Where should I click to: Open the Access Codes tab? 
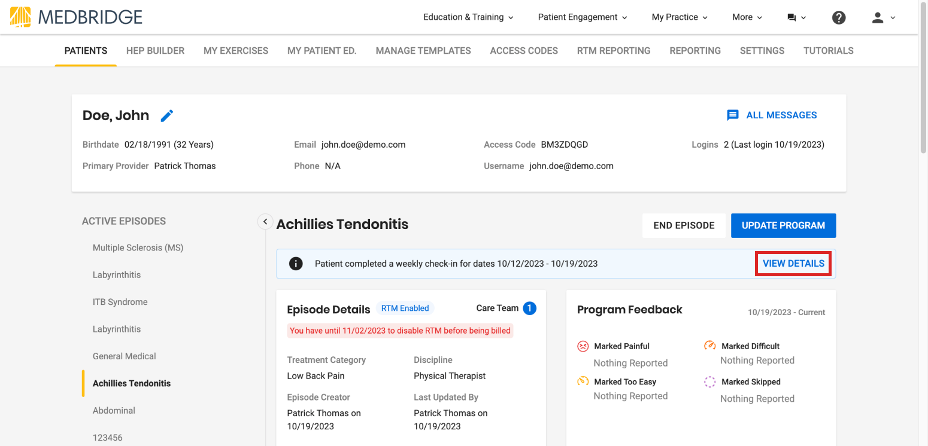(x=524, y=51)
